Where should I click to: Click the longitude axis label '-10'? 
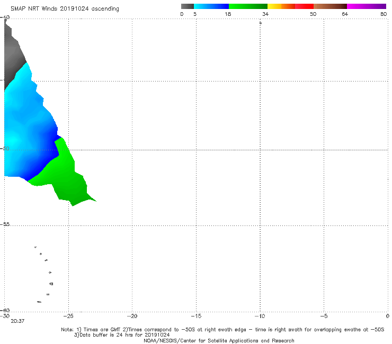[260, 316]
